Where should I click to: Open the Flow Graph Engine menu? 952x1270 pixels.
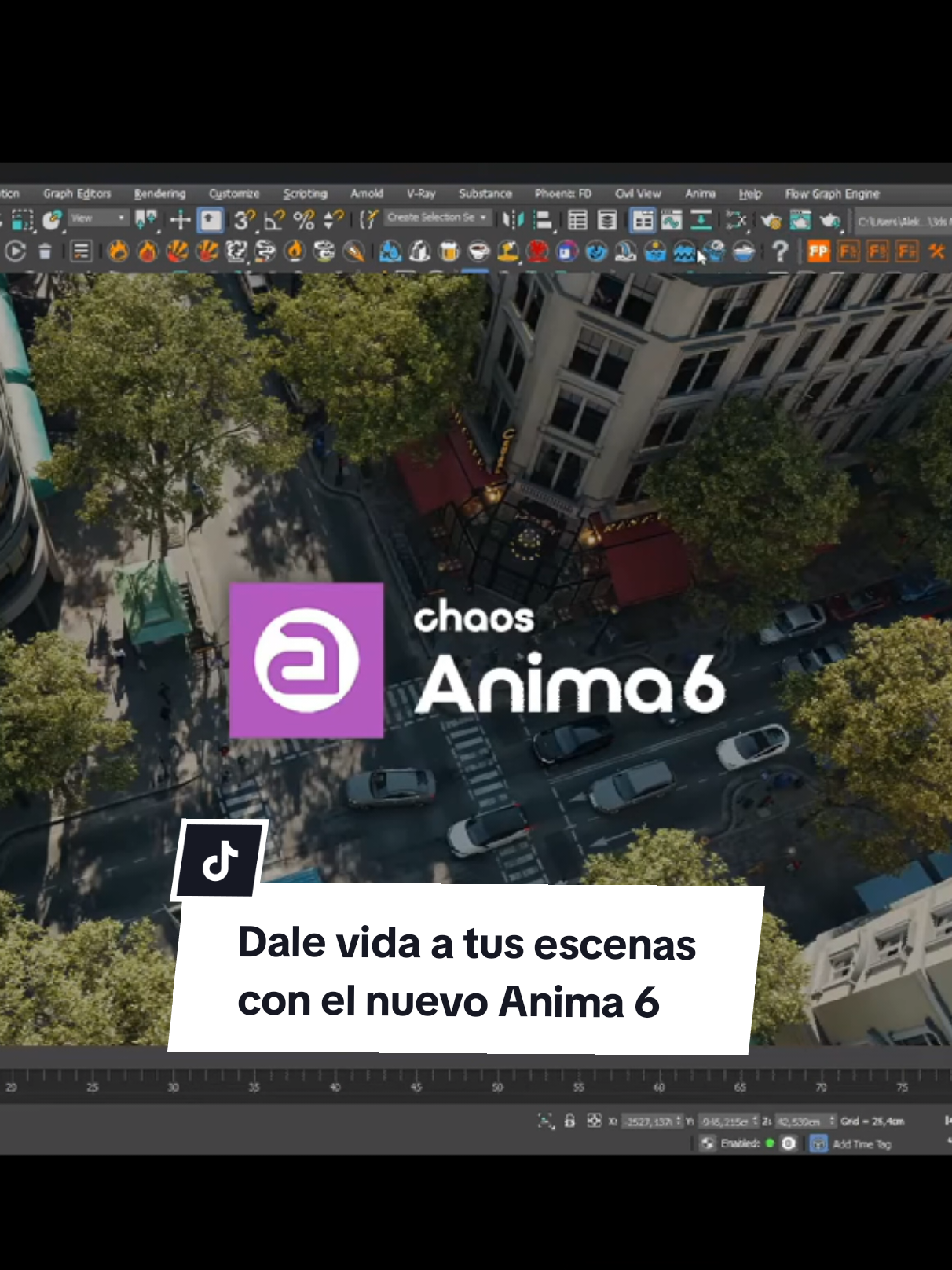coord(832,193)
